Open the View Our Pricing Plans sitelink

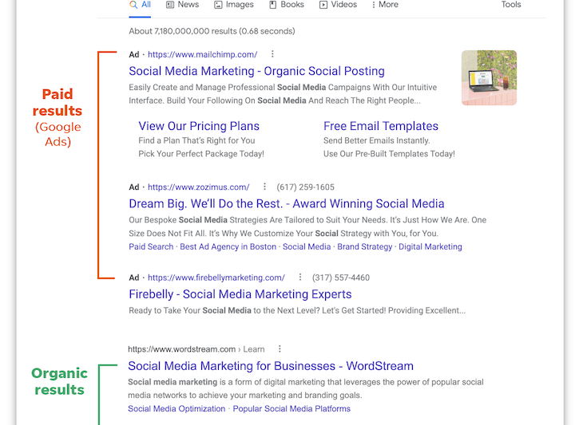point(199,126)
